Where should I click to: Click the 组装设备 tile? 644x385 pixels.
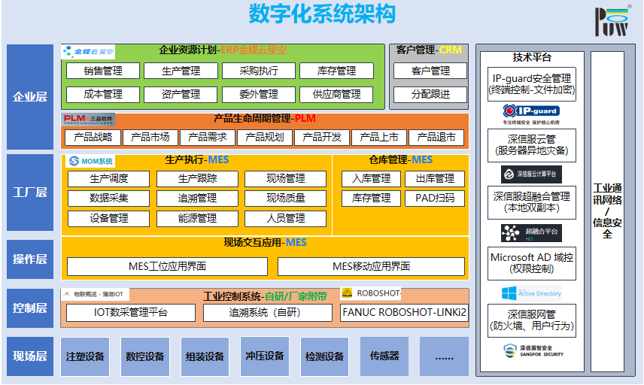click(205, 356)
